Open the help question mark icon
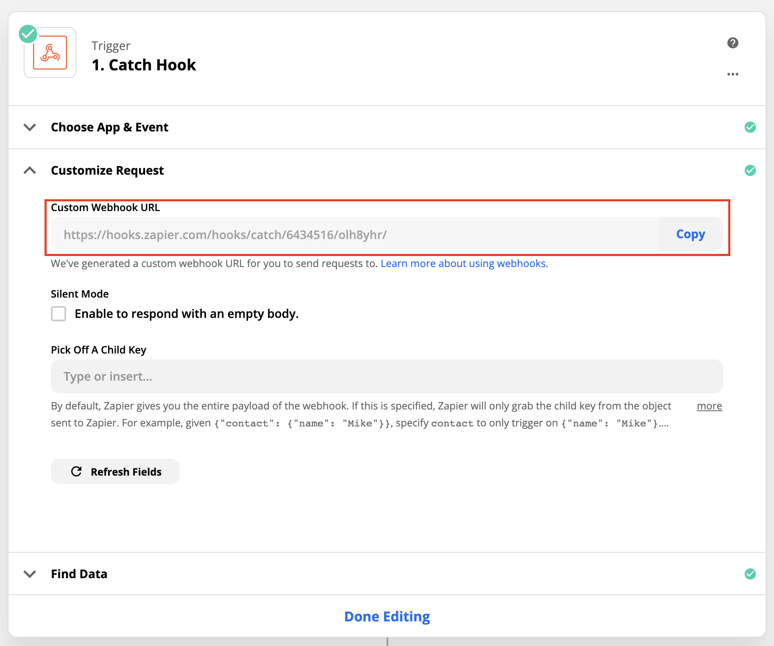This screenshot has height=646, width=774. 732,43
